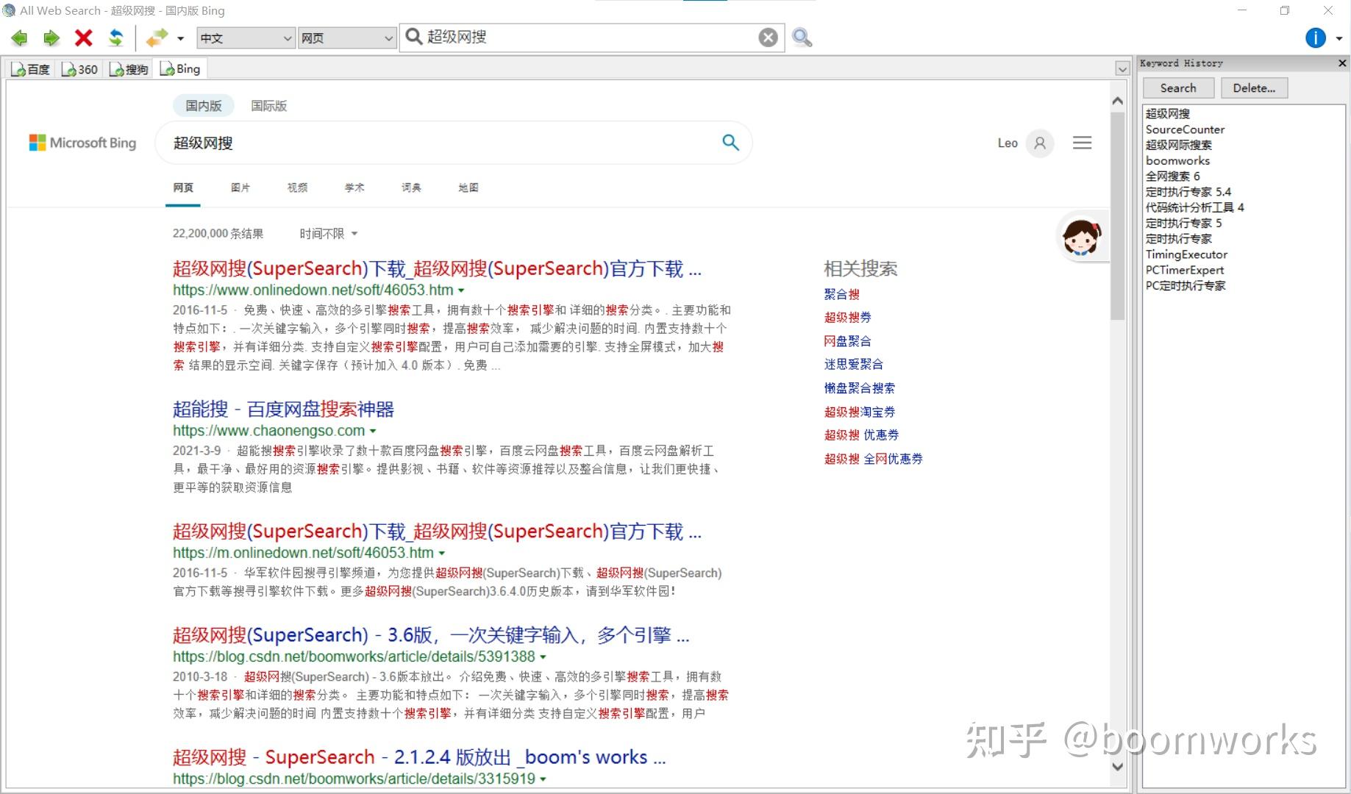1351x794 pixels.
Task: Stop page loading with red X icon
Action: click(x=83, y=37)
